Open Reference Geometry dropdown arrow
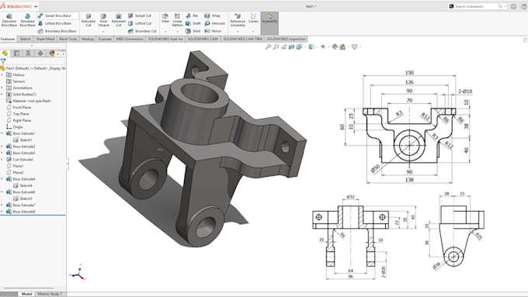Image resolution: width=528 pixels, height=297 pixels. point(238,31)
